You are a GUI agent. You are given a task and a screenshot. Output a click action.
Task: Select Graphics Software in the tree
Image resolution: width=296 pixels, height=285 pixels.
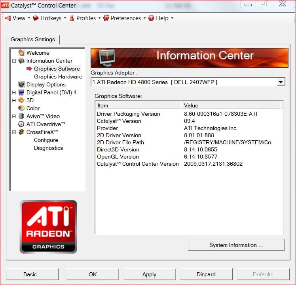point(57,69)
